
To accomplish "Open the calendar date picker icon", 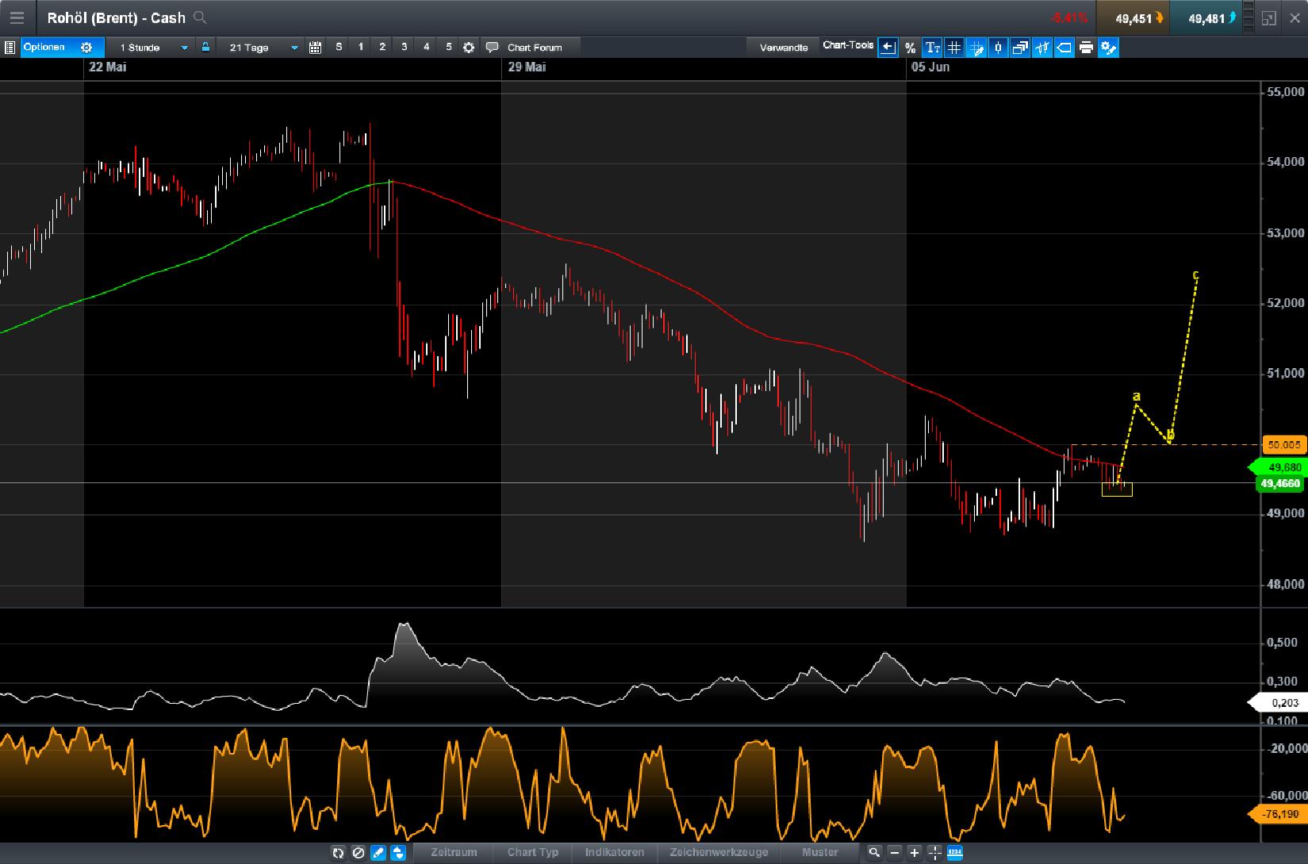I will coord(316,48).
